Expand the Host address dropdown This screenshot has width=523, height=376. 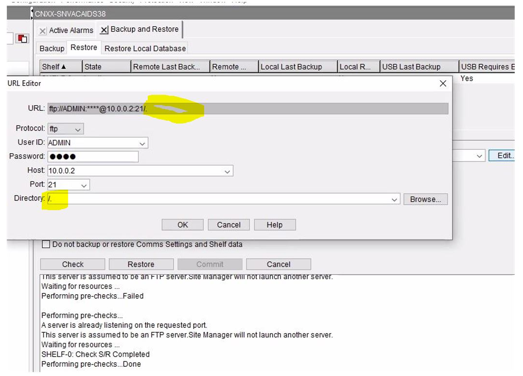pos(227,171)
